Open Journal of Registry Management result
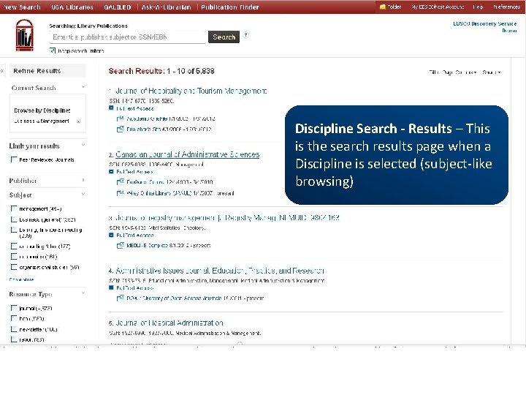 click(x=227, y=218)
